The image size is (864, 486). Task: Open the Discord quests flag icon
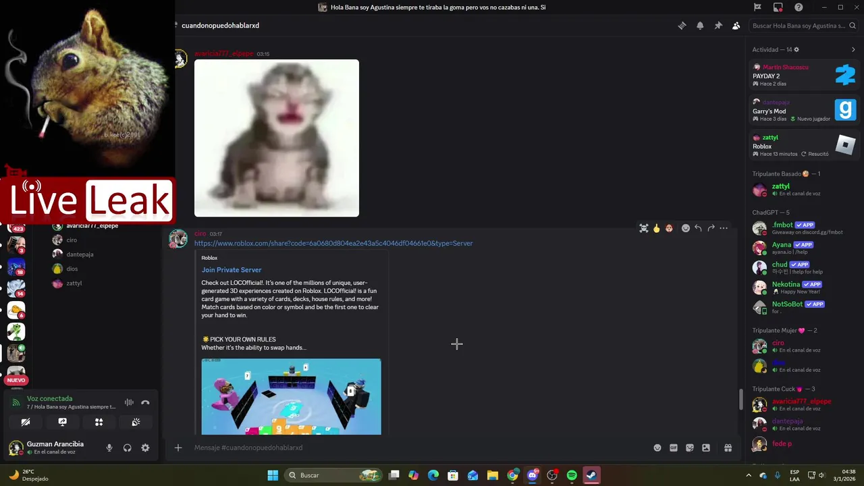pos(757,7)
